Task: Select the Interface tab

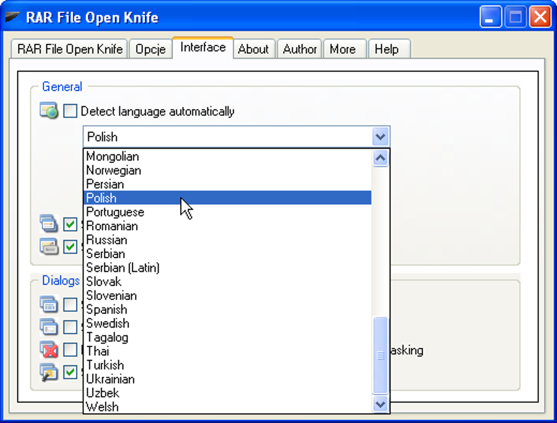Action: (x=203, y=47)
